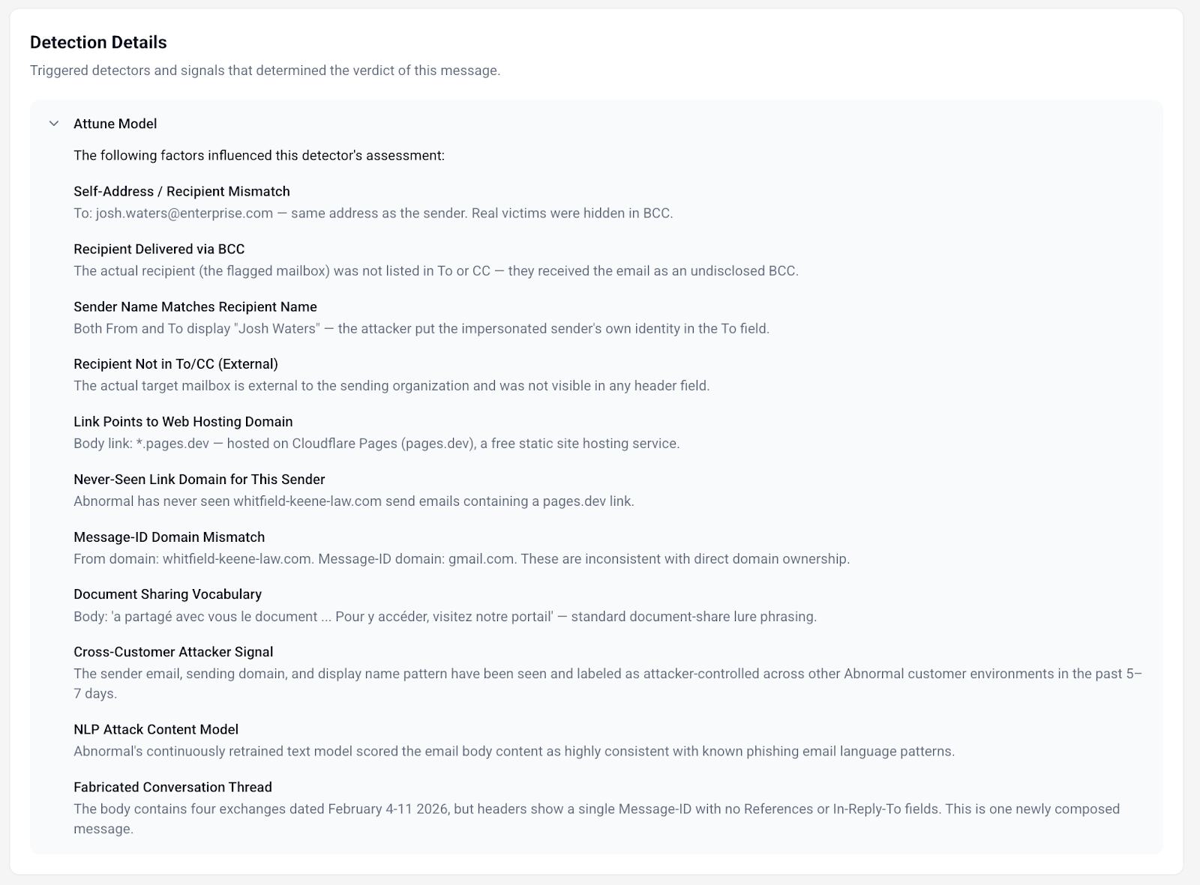
Task: Select Link Points to Web Hosting Domain
Action: pos(183,421)
